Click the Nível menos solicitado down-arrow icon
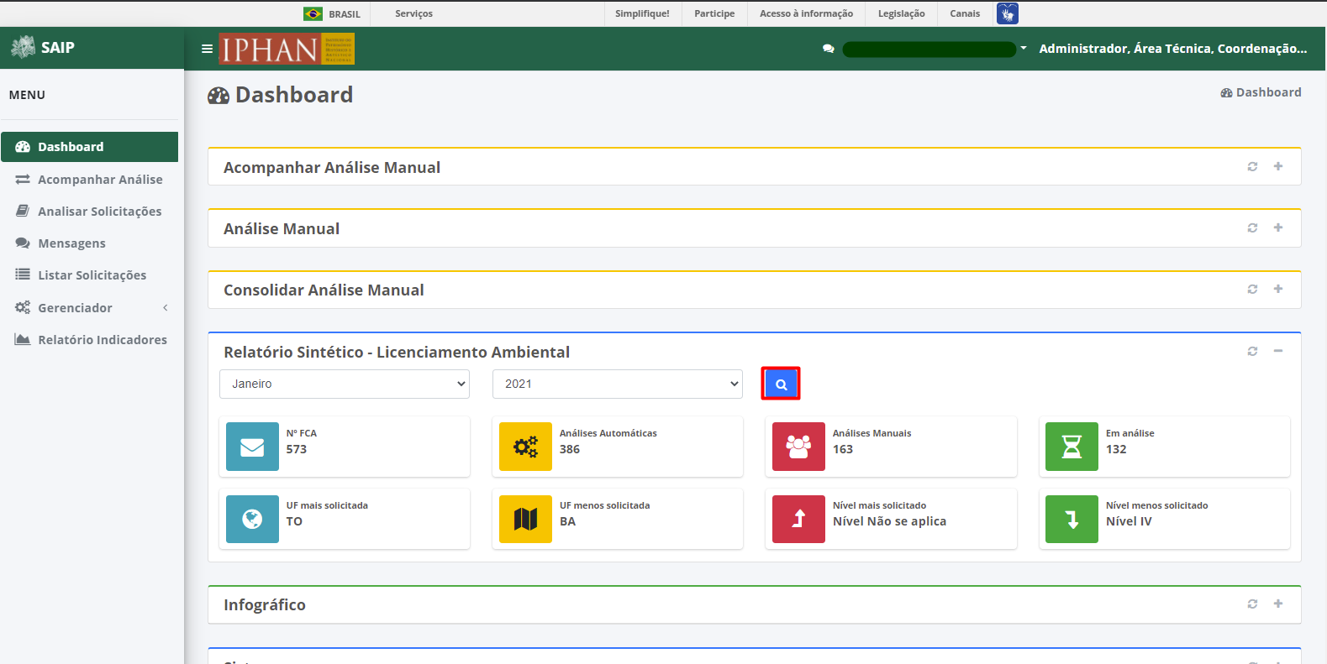 [1072, 519]
